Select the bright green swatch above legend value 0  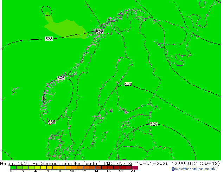pyautogui.click(x=13, y=167)
